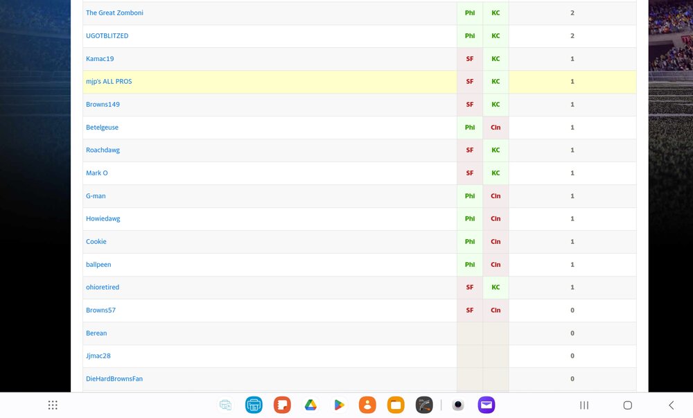Image resolution: width=693 pixels, height=418 pixels.
Task: Click the KC pick in UGOTBLITZED row
Action: [495, 36]
